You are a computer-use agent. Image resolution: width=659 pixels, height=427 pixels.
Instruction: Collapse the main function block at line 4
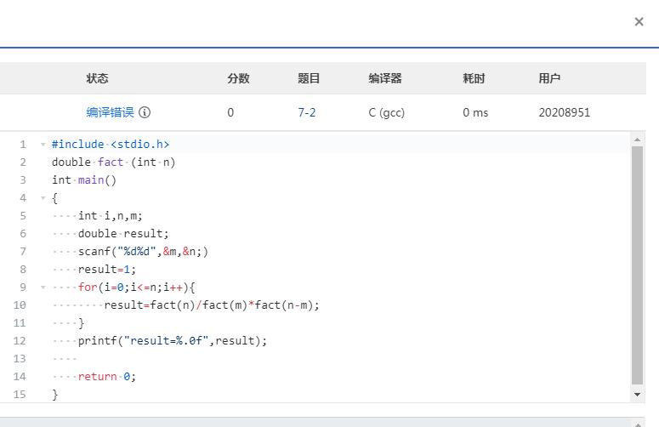[x=43, y=198]
